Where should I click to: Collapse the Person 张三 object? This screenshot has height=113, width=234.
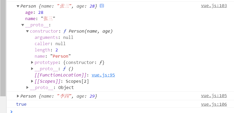pos(18,6)
